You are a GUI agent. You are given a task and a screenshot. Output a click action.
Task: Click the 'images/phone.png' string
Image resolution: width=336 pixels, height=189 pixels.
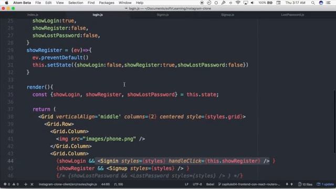(111, 139)
